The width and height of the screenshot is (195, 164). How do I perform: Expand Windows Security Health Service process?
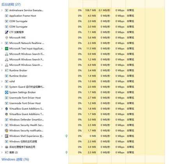(2, 125)
